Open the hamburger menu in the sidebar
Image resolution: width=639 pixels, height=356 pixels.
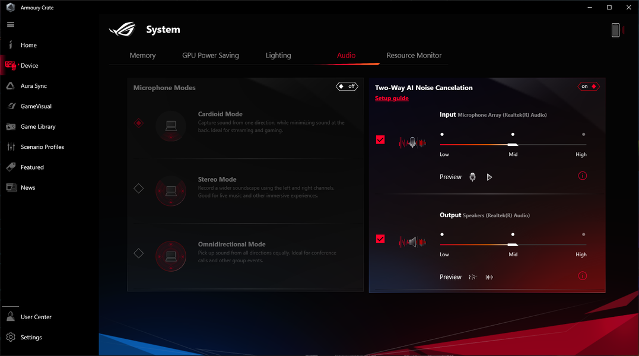tap(11, 24)
